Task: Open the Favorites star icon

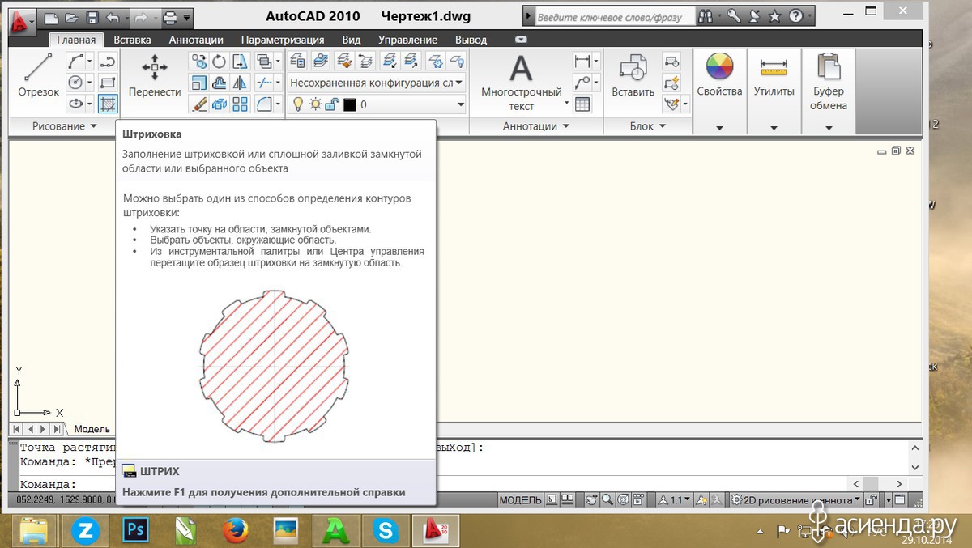Action: [x=775, y=16]
